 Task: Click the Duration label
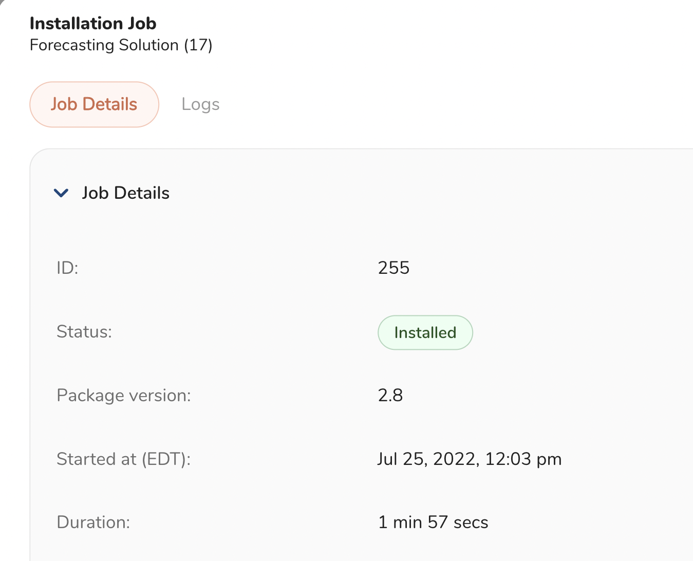(93, 522)
